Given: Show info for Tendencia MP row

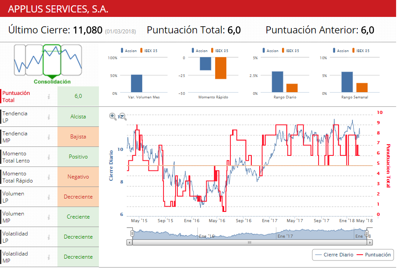Looking at the screenshot, I should [49, 137].
